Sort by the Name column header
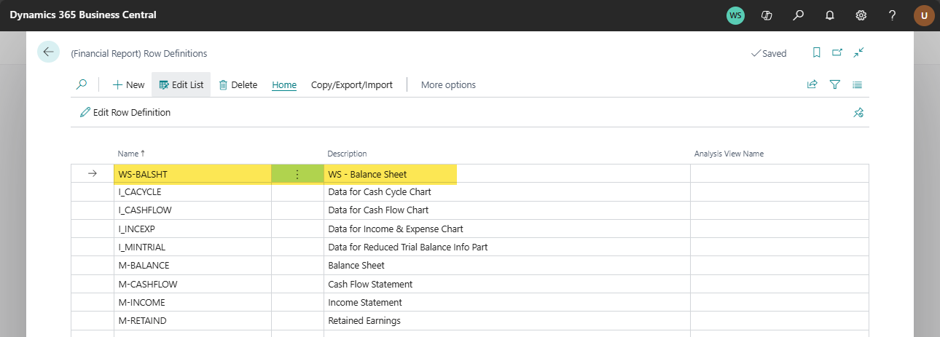Screen dimensions: 940x337 [x=131, y=154]
